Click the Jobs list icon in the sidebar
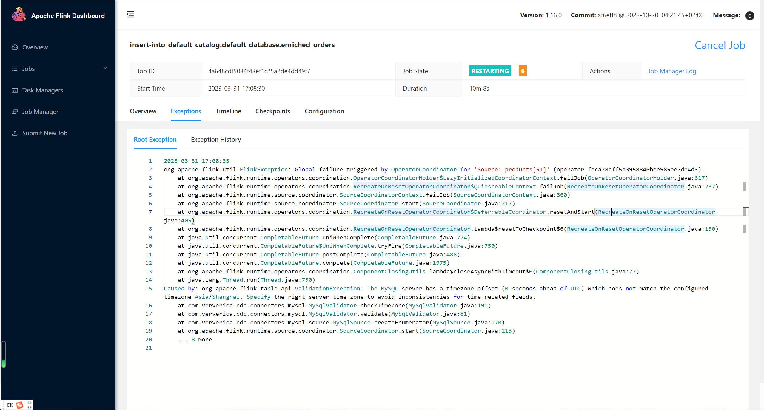Screen dimensions: 764x410 tap(15, 69)
